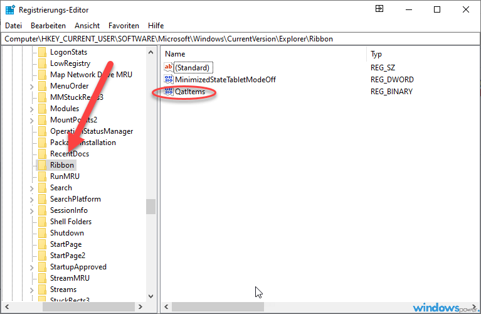Click the REG_DWORD type cell
Screen dimensions: 481x314
pos(392,80)
